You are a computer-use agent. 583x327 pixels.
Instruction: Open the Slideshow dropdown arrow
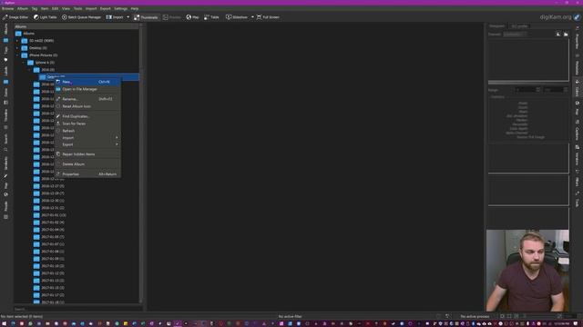pos(252,17)
